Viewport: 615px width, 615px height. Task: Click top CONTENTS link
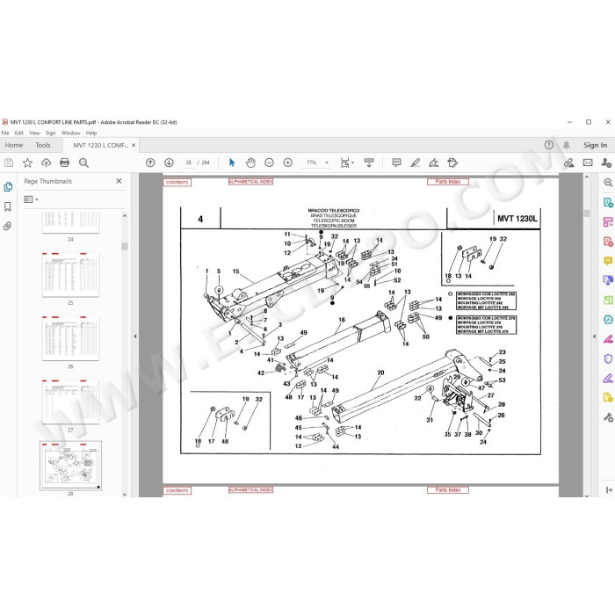177,183
